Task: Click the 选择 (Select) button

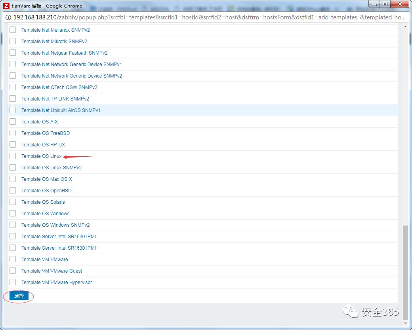Action: point(19,296)
